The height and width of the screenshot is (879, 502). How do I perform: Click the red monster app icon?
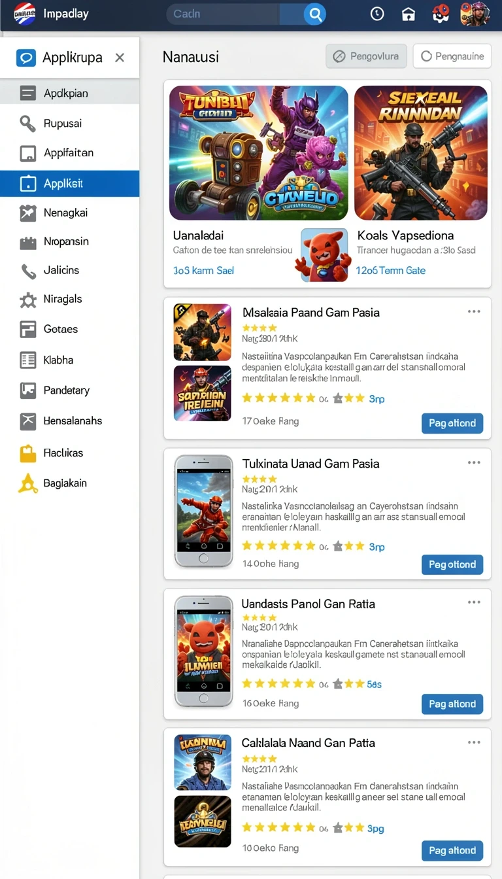coord(324,255)
